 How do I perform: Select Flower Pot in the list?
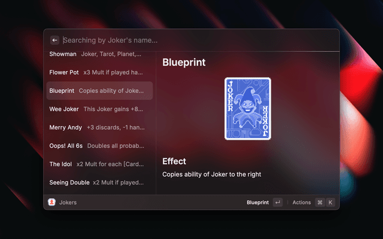click(x=100, y=72)
